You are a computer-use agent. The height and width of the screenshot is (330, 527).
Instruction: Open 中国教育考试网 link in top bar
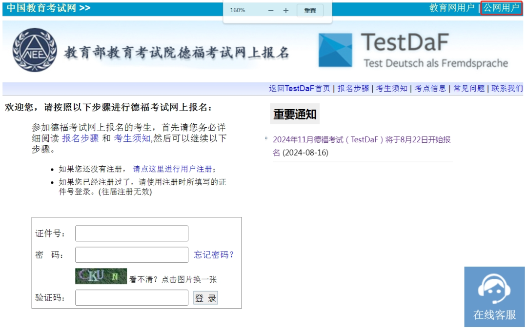(48, 8)
